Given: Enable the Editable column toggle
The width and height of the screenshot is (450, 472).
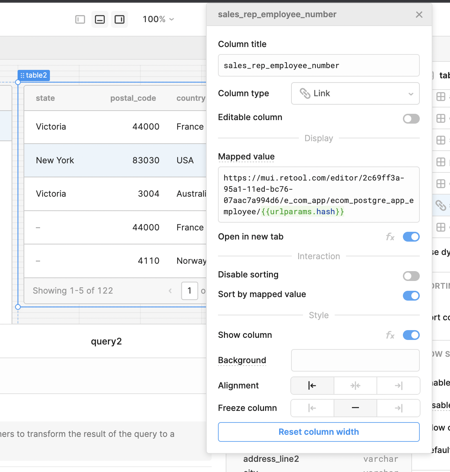Looking at the screenshot, I should [411, 119].
